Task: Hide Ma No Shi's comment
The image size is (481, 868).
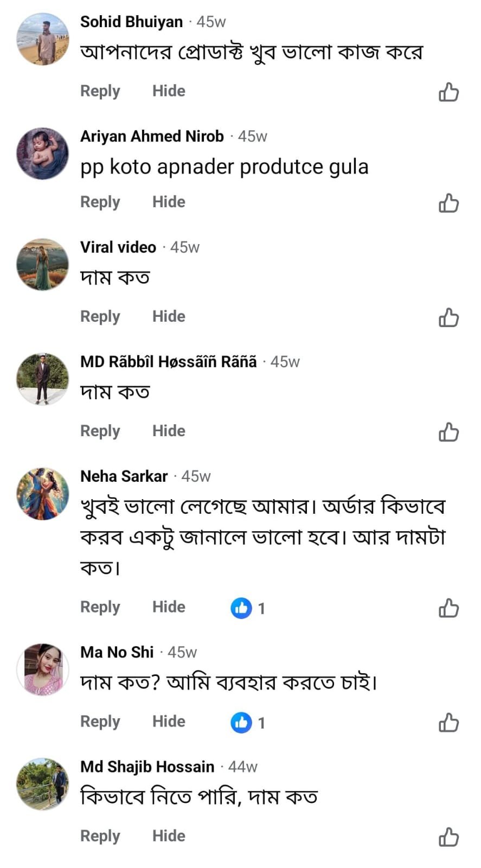Action: click(x=169, y=722)
